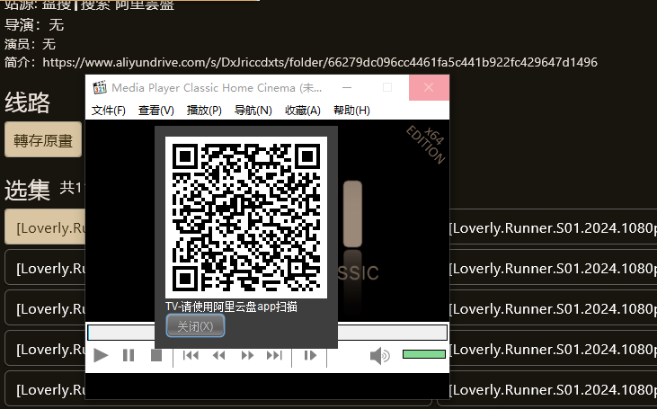The height and width of the screenshot is (409, 657).
Task: Select the 轉存原畫 line button
Action: [x=43, y=140]
